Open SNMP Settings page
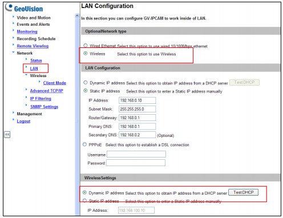The width and height of the screenshot is (283, 218). point(44,107)
